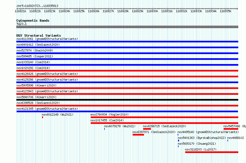The image size is (246, 163).
Task: Click the 116930k ruler tick label
Action: pyautogui.click(x=152, y=11)
